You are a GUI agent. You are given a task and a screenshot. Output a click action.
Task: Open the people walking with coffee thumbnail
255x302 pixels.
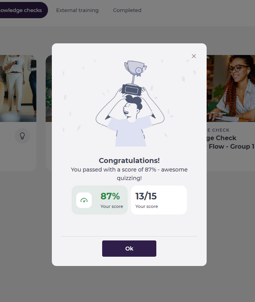[x=18, y=88]
